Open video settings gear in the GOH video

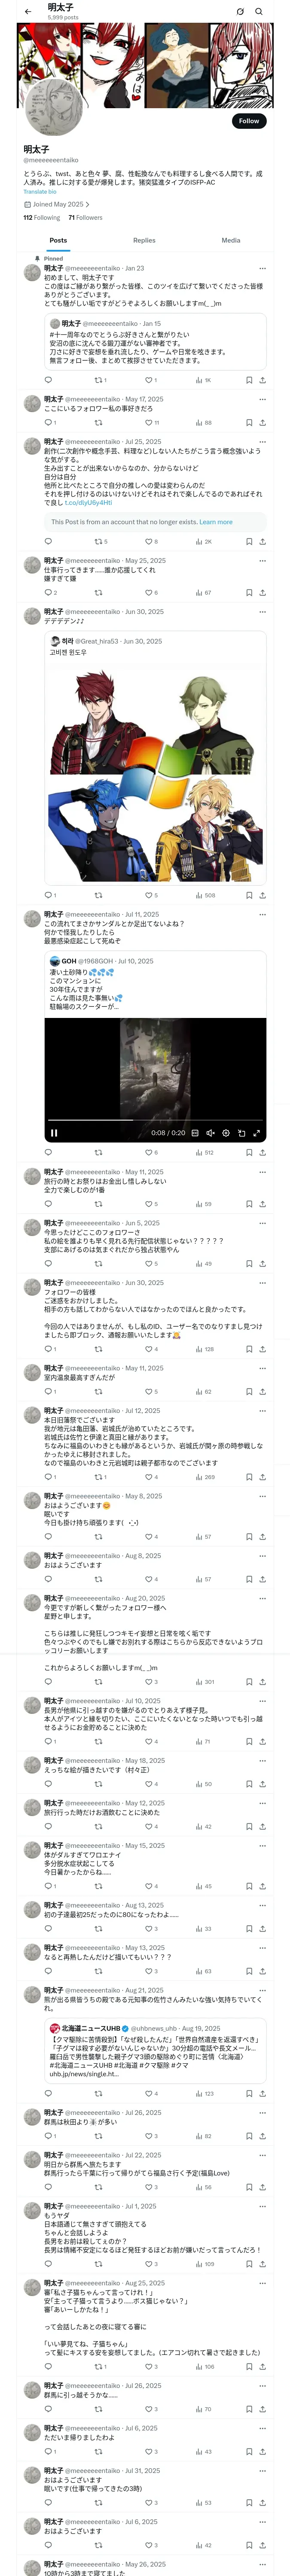[226, 1133]
